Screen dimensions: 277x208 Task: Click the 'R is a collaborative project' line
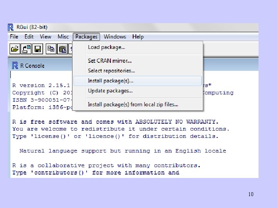pos(106,165)
